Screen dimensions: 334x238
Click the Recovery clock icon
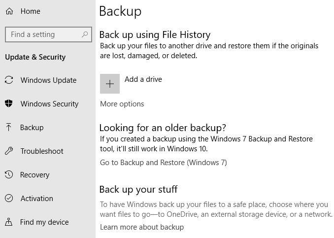tap(9, 174)
